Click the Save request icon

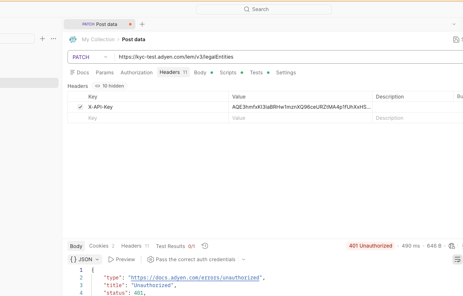click(x=455, y=39)
